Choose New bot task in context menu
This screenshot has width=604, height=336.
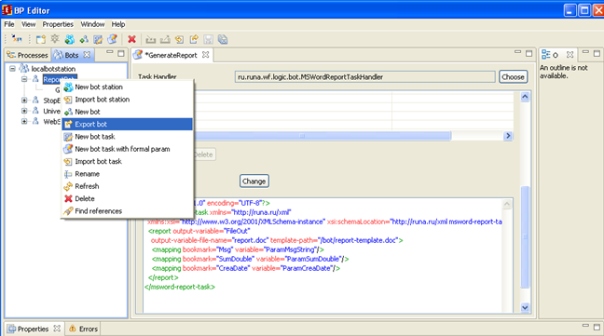pos(127,137)
